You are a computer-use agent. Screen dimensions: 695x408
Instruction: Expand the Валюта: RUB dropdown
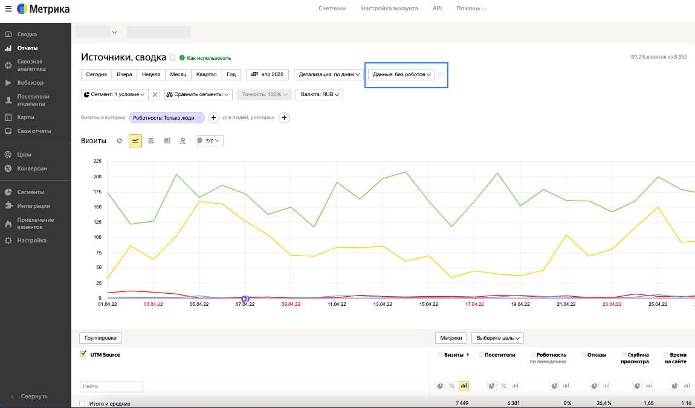click(319, 94)
